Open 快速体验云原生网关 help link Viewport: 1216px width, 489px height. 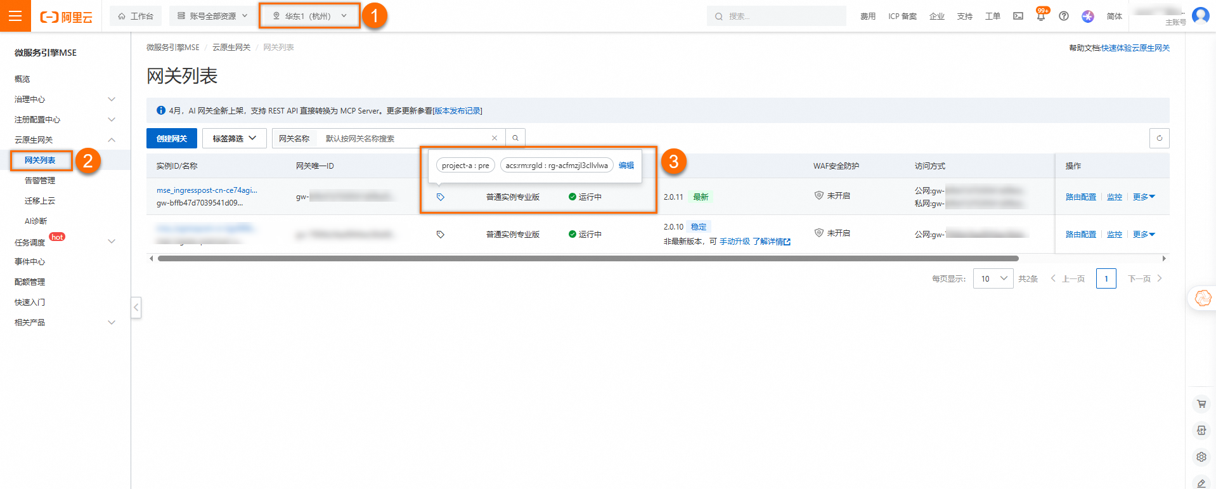point(1135,48)
